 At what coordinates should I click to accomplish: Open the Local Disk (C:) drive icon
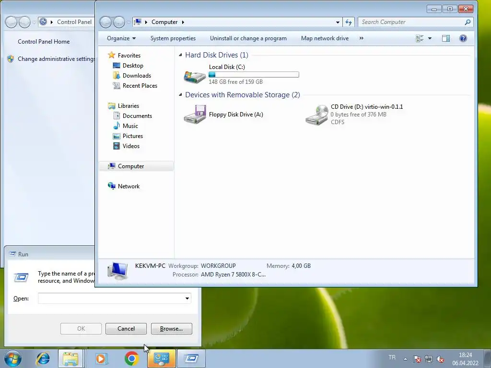(x=195, y=77)
